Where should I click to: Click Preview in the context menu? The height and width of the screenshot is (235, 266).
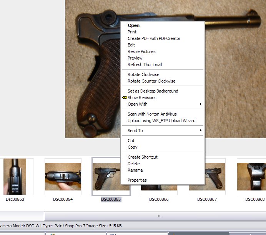[163, 58]
